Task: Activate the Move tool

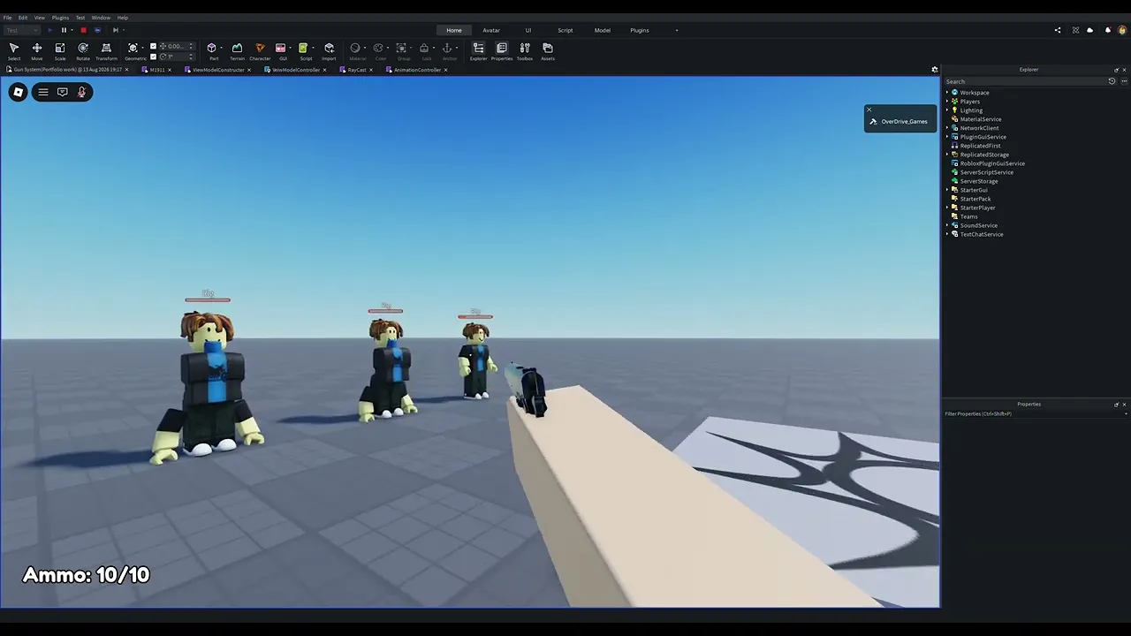Action: (37, 51)
